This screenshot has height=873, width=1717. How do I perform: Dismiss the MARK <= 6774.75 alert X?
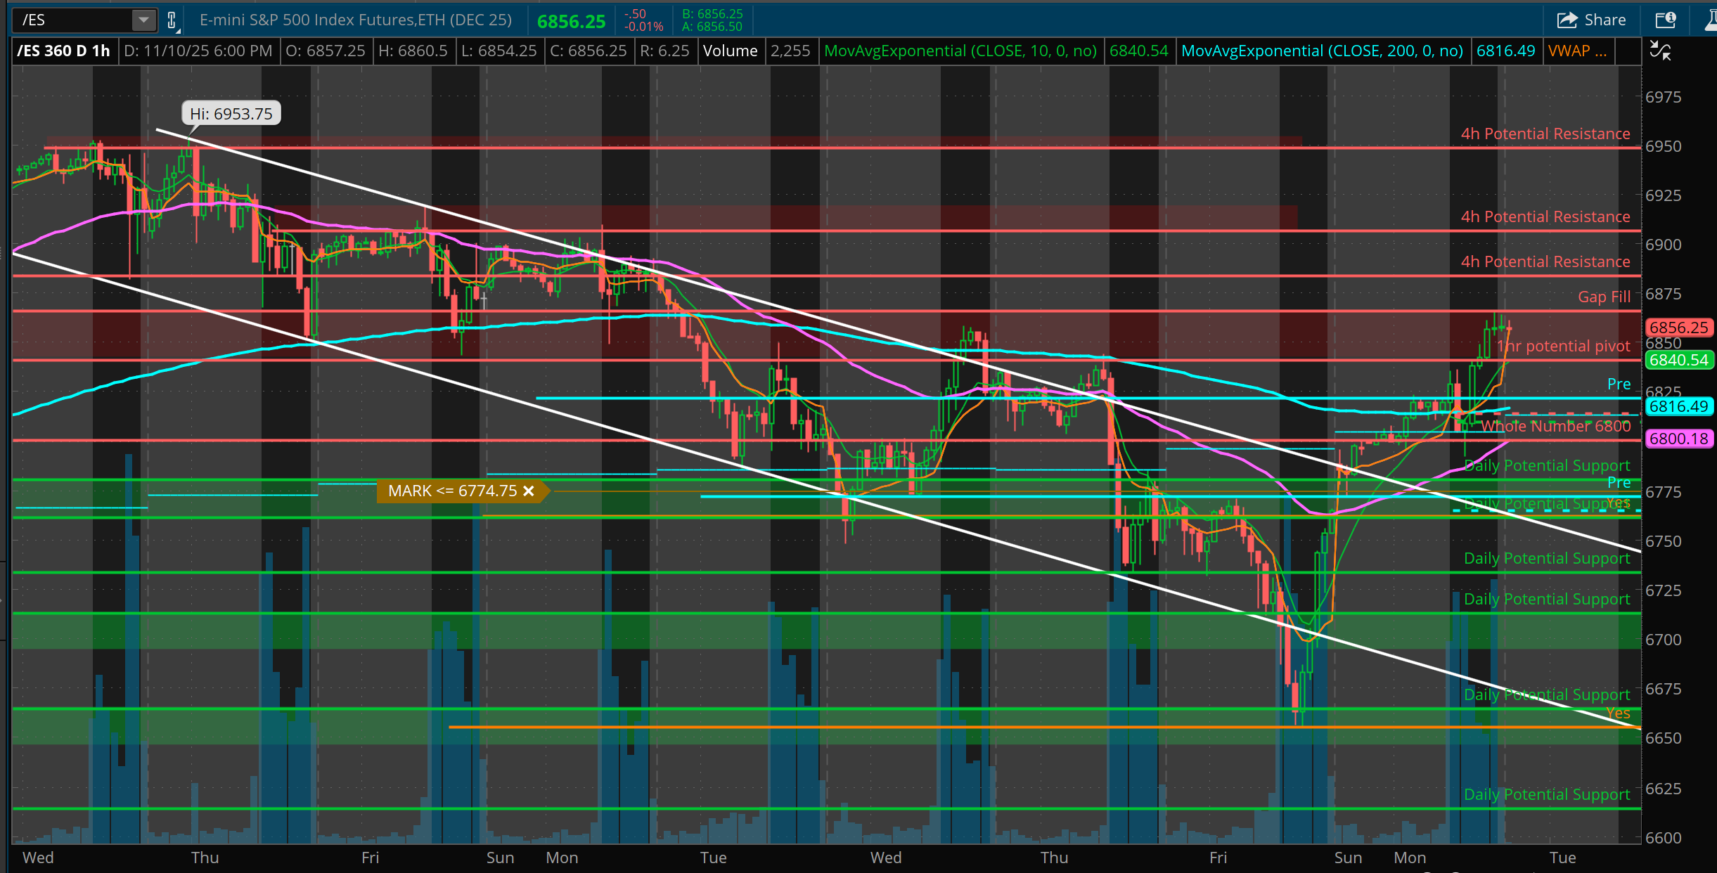point(529,491)
